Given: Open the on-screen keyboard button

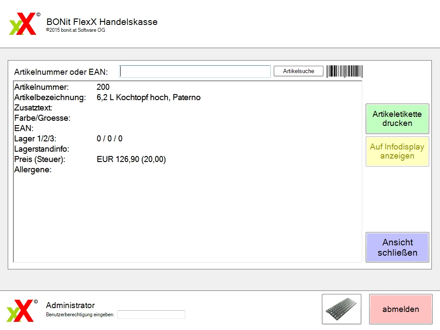Looking at the screenshot, I should pyautogui.click(x=342, y=309).
